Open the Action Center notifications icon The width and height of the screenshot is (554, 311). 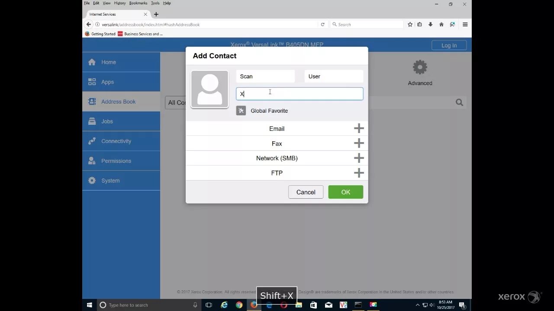click(462, 305)
